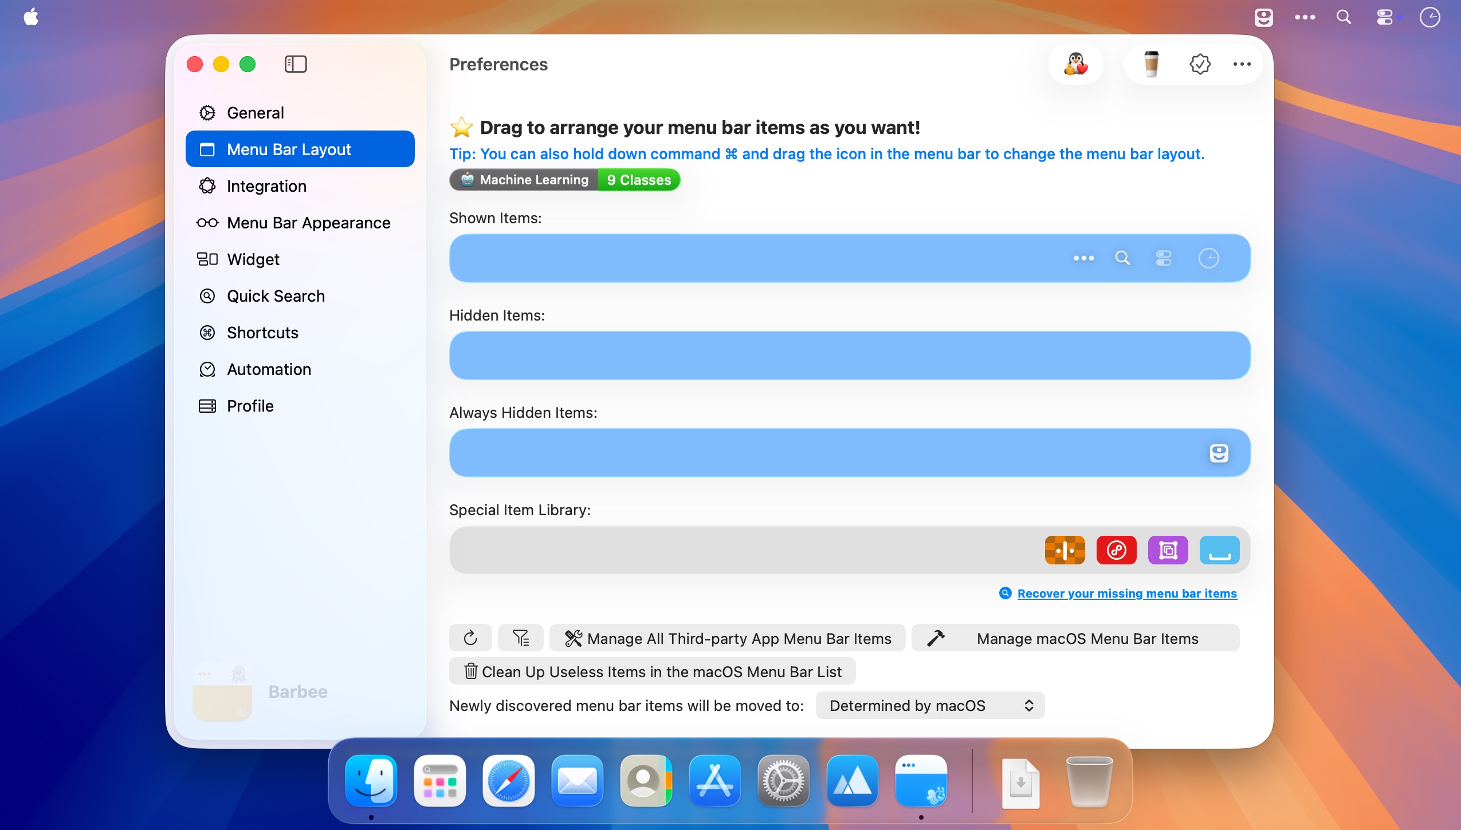This screenshot has height=830, width=1461.
Task: Select clock item in Shown Items
Action: tap(1208, 258)
